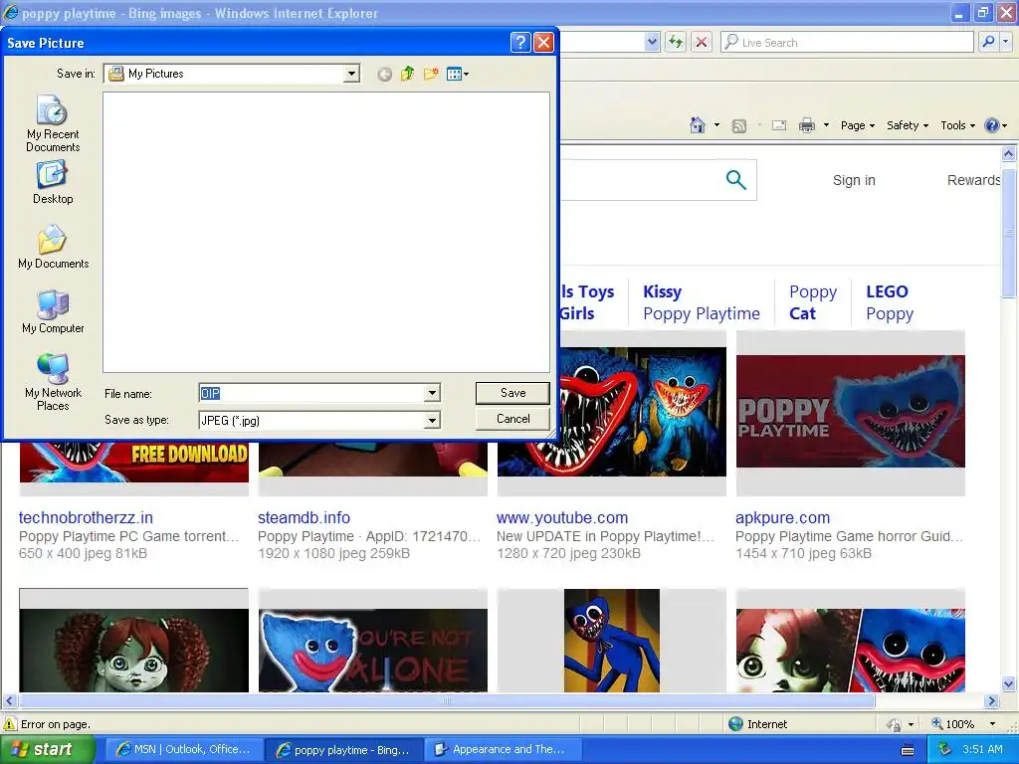The height and width of the screenshot is (764, 1019).
Task: Open the Page menu
Action: (x=857, y=125)
